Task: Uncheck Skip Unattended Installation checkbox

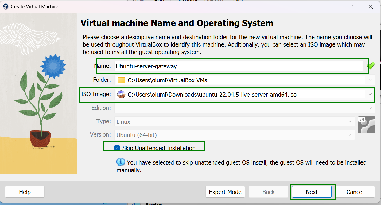Action: pos(117,148)
